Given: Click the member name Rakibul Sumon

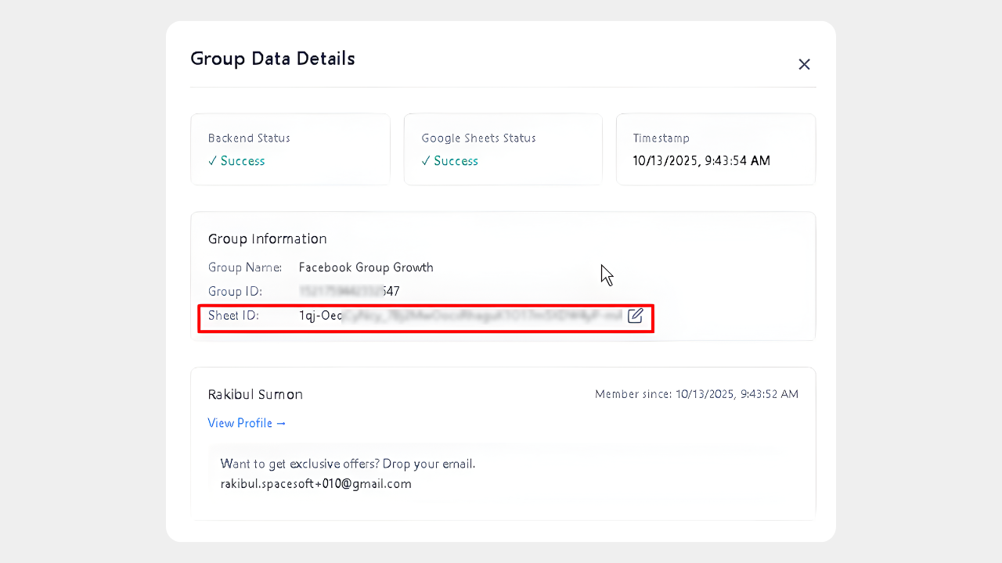Looking at the screenshot, I should (x=255, y=395).
